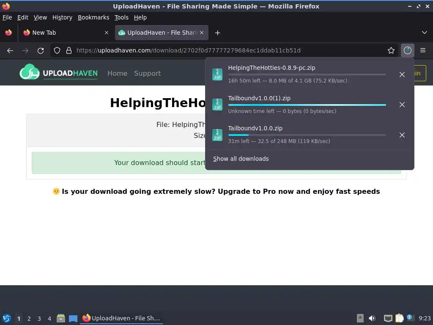433x325 pixels.
Task: Open the Edit menu
Action: 23,17
